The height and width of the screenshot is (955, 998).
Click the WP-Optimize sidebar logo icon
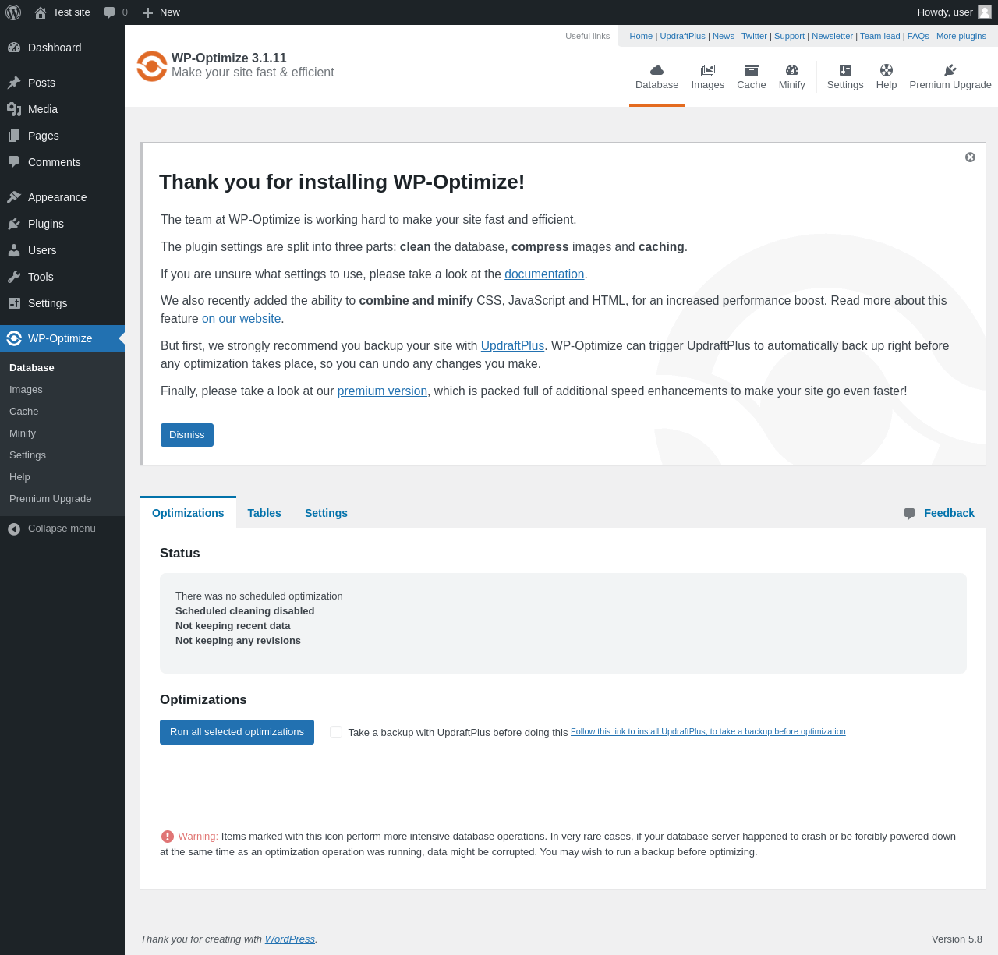coord(14,338)
